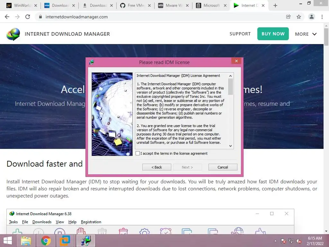Click the Internet Download Manager logo

(13, 34)
